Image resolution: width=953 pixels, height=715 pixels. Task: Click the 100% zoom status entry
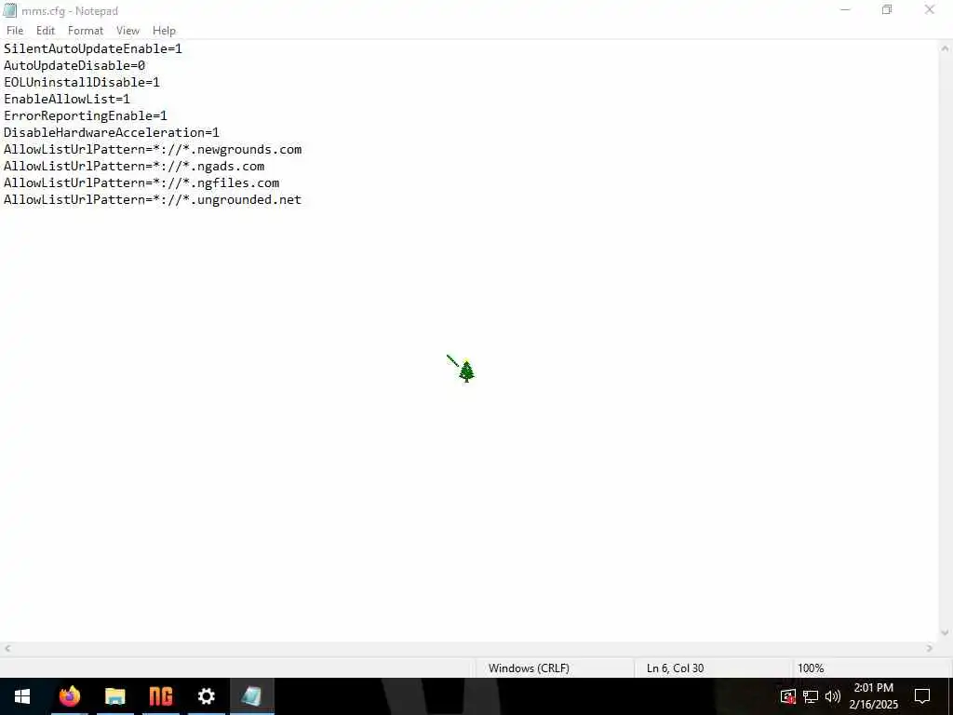[x=811, y=668]
